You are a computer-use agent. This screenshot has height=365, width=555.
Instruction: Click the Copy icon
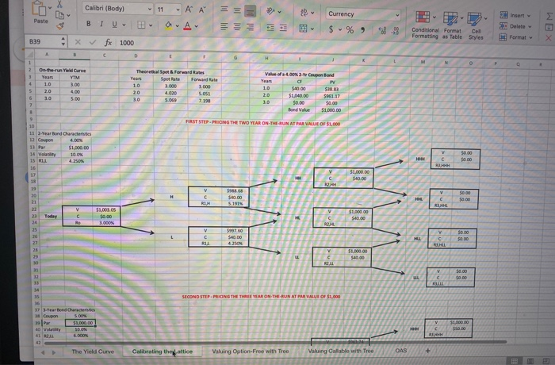(59, 15)
